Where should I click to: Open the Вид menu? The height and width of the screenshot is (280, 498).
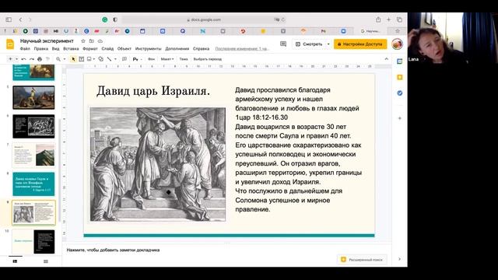pyautogui.click(x=55, y=49)
